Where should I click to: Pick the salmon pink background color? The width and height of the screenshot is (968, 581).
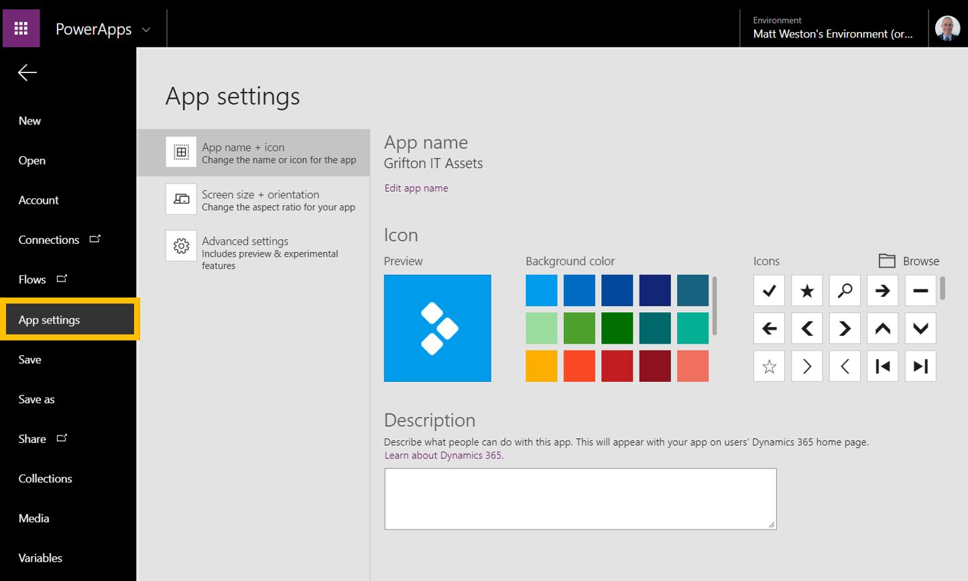(692, 366)
